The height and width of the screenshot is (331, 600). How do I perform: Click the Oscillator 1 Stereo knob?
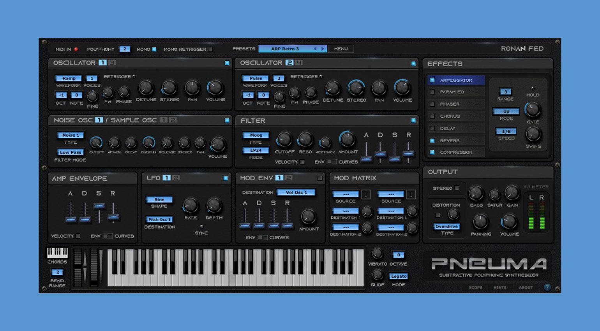(x=169, y=88)
